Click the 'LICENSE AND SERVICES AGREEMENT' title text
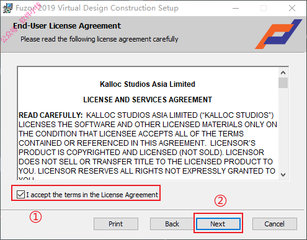The image size is (307, 240). [148, 100]
